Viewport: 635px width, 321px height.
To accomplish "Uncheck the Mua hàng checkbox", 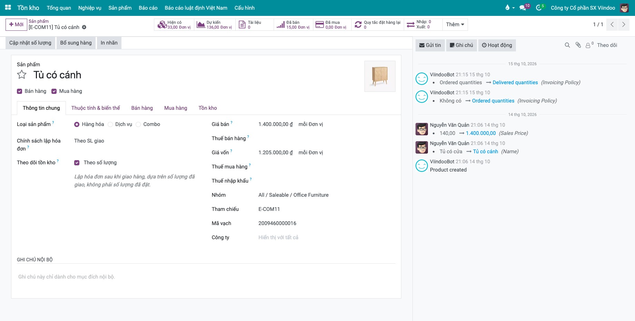I will (x=54, y=91).
